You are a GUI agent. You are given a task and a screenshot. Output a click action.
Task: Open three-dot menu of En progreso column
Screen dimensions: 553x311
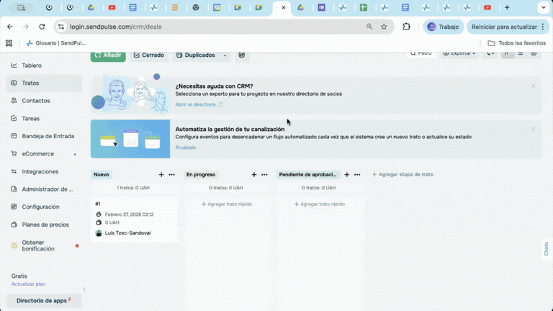pyautogui.click(x=264, y=175)
